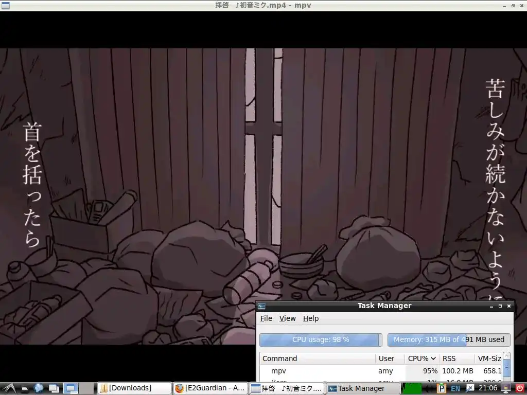Sort processes by RSS column
The width and height of the screenshot is (527, 395).
click(x=456, y=358)
